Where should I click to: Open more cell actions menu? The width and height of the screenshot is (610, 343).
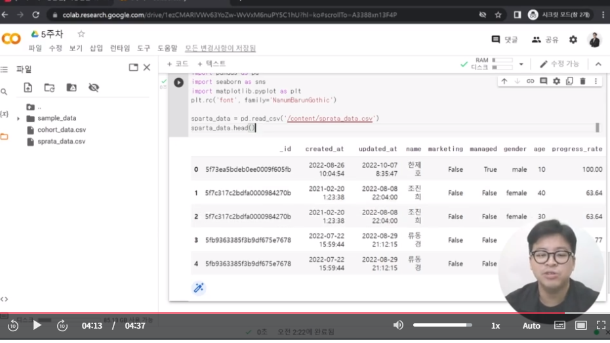[596, 81]
